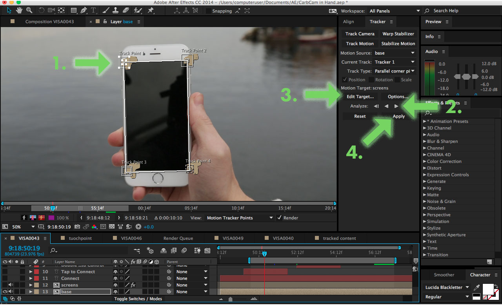Viewport: 502px width, 305px height.
Task: Open the Track Type dropdown
Action: 395,71
